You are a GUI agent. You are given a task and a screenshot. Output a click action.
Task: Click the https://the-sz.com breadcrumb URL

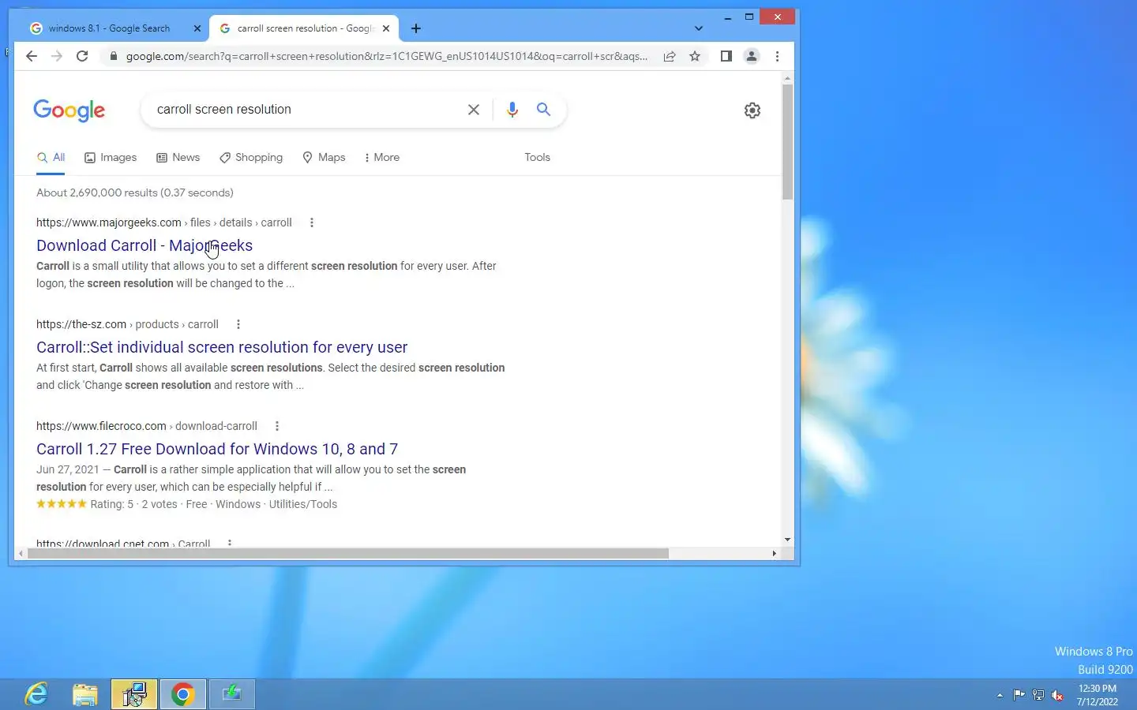(x=81, y=324)
